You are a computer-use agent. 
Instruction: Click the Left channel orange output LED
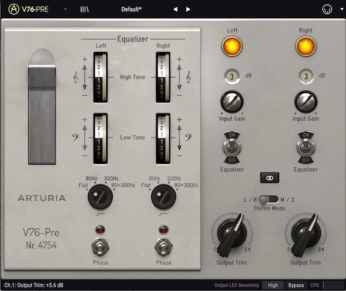tap(232, 46)
